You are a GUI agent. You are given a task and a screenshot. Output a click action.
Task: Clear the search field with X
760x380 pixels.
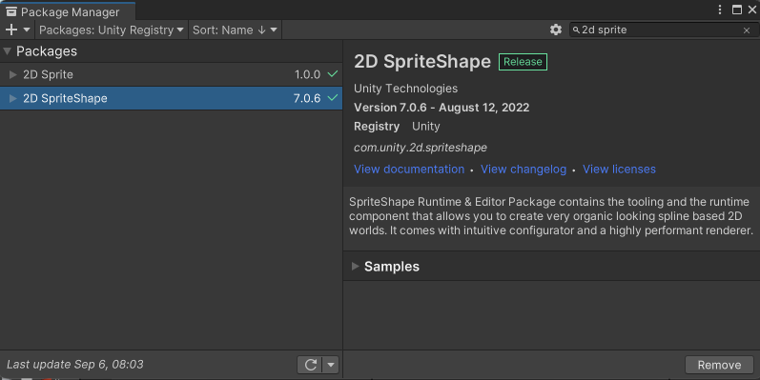[x=747, y=30]
